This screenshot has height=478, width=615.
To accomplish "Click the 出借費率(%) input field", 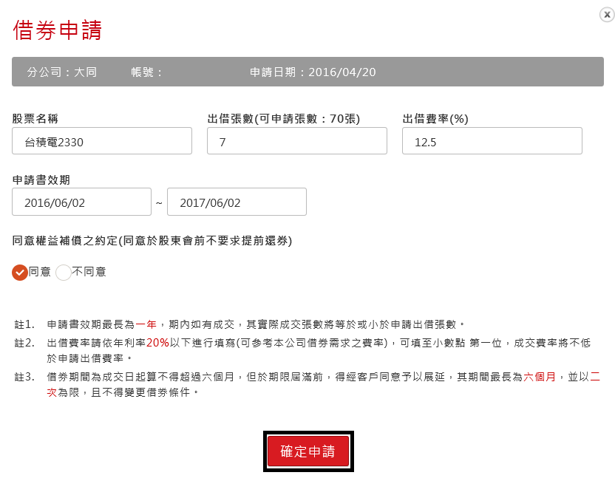I will point(492,141).
